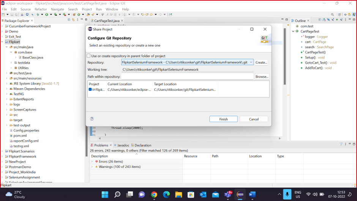The width and height of the screenshot is (357, 201).
Task: Click Hide Static Members icon in Outline
Action: click(333, 20)
